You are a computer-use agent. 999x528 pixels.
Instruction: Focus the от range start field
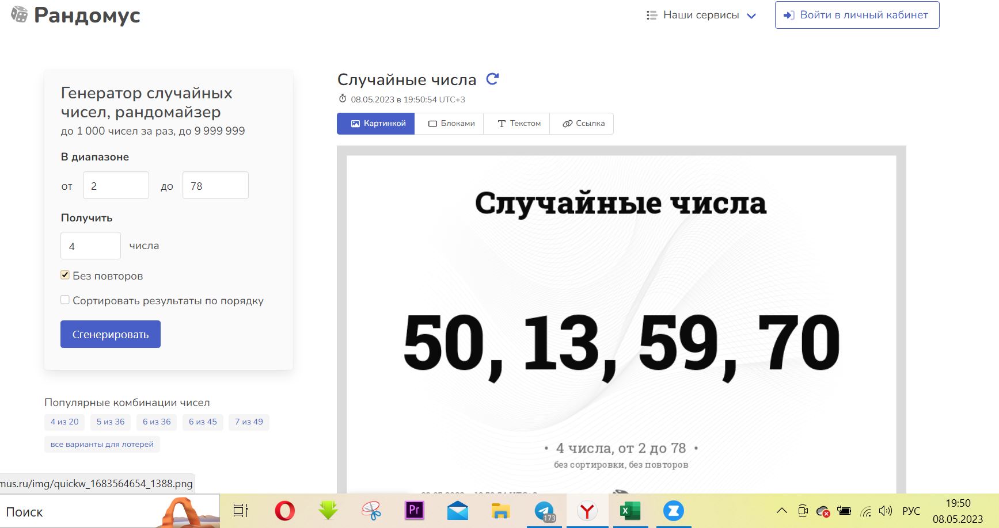pos(116,185)
